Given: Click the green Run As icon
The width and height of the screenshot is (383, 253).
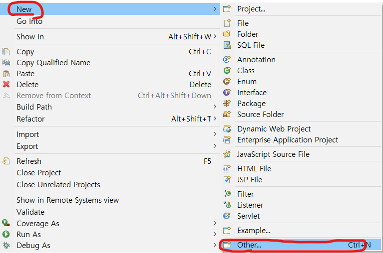Looking at the screenshot, I should pos(6,234).
